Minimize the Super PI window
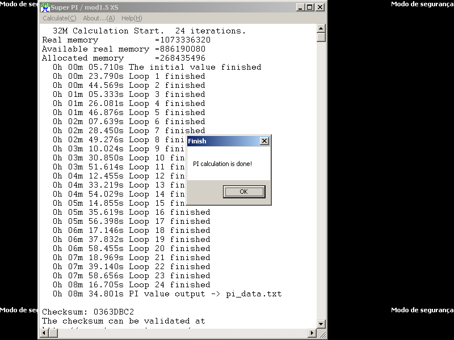454x340 pixels. (301, 7)
